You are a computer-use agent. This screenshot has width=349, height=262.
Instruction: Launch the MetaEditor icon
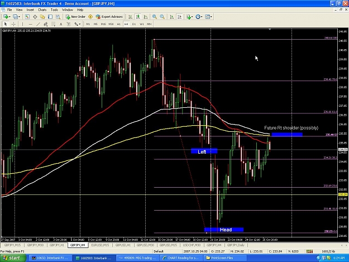click(x=90, y=17)
